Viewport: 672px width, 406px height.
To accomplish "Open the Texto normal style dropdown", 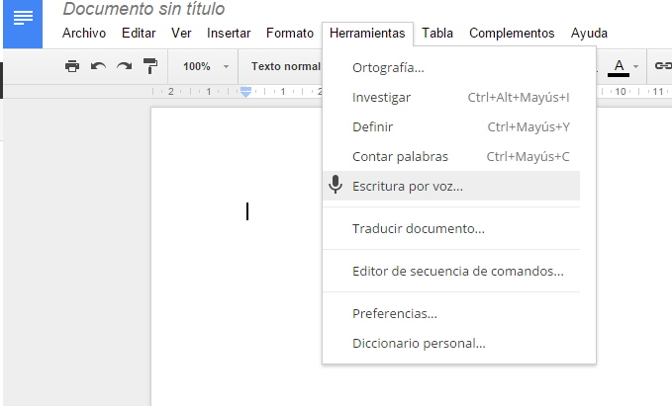I will tap(285, 66).
